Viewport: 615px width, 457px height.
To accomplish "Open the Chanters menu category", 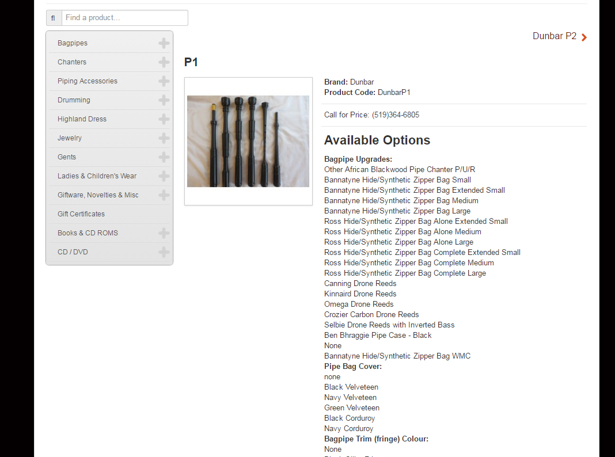I will tap(72, 62).
